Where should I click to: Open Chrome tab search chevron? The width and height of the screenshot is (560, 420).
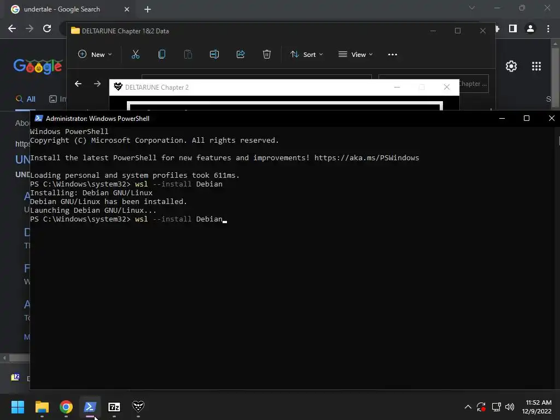point(472,8)
